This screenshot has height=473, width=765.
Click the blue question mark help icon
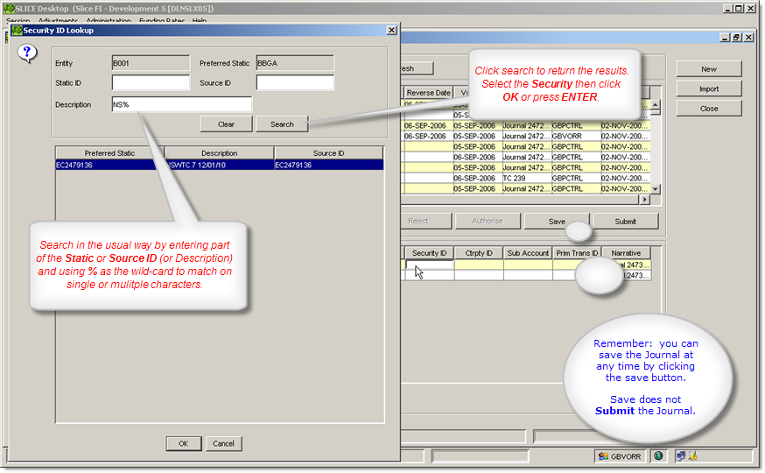click(x=27, y=53)
